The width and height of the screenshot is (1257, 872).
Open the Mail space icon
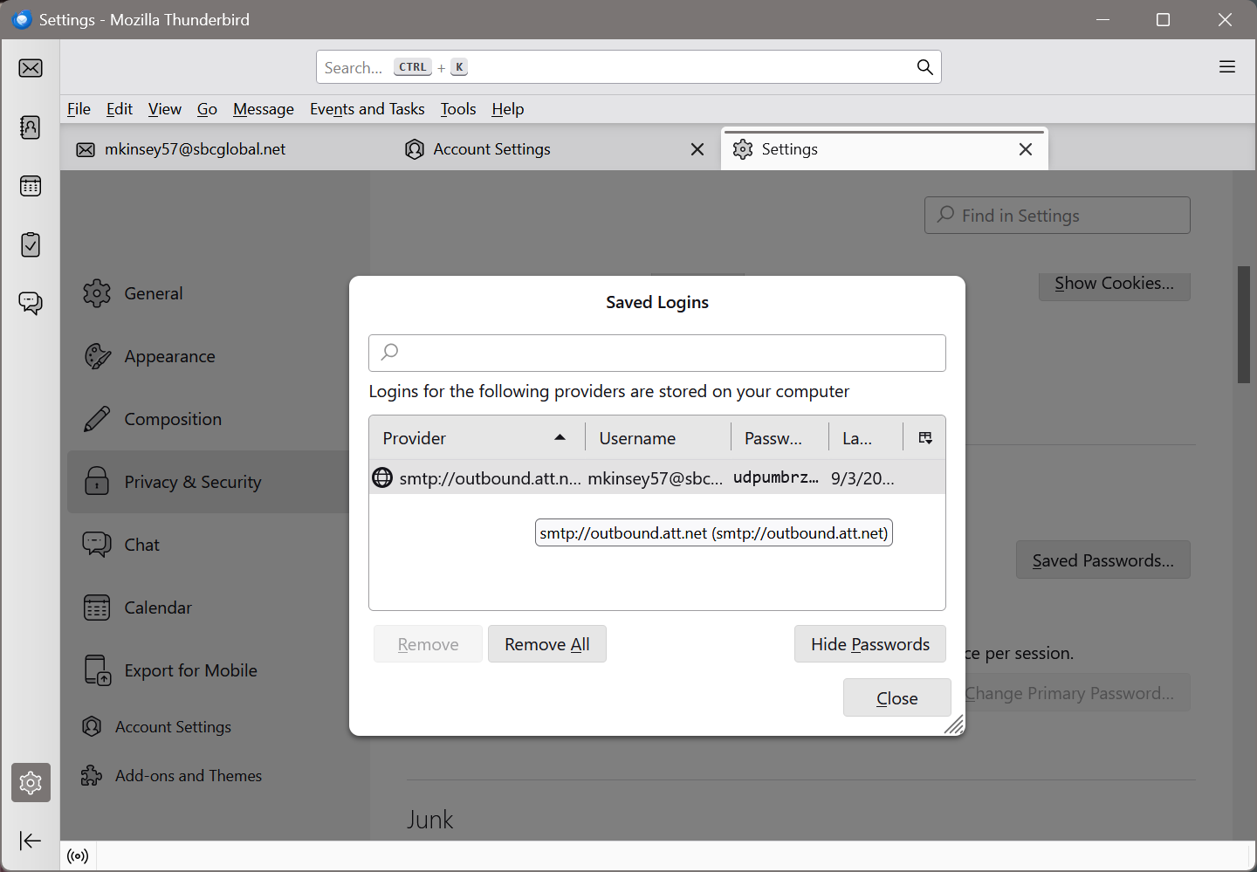(31, 68)
